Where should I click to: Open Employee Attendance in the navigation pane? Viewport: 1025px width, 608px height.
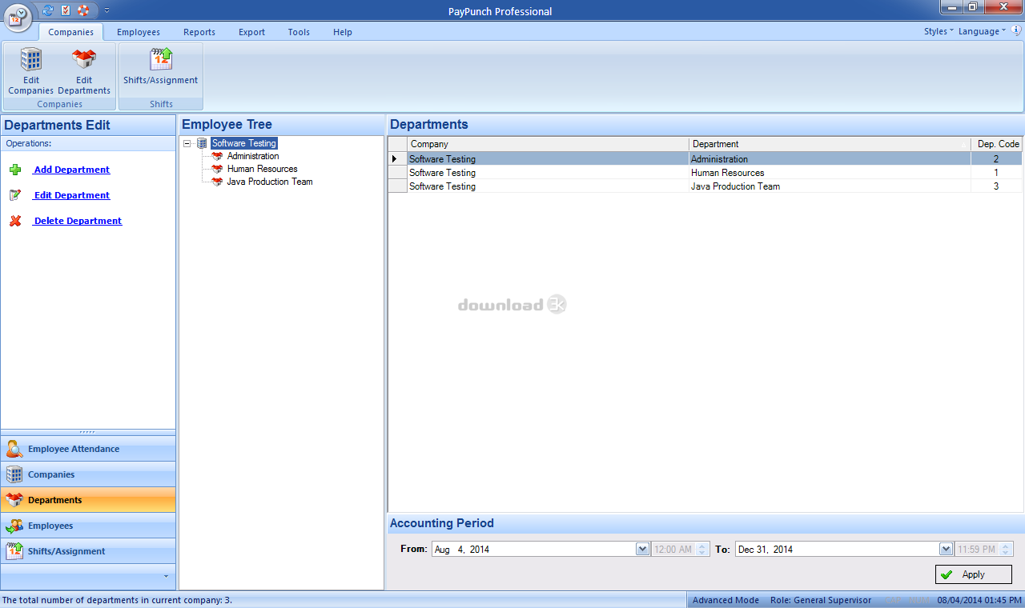[88, 449]
